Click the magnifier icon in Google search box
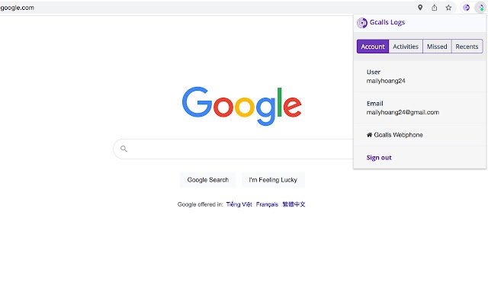The image size is (488, 305). 124,149
